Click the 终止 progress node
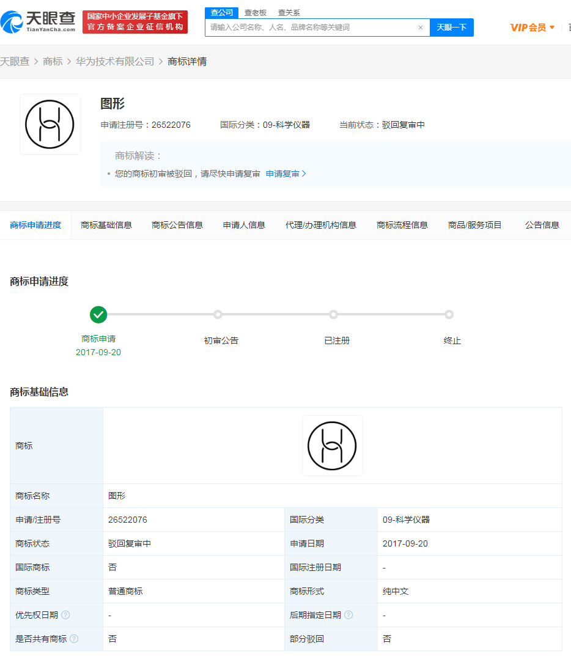Viewport: 571px width, 659px height. point(449,314)
